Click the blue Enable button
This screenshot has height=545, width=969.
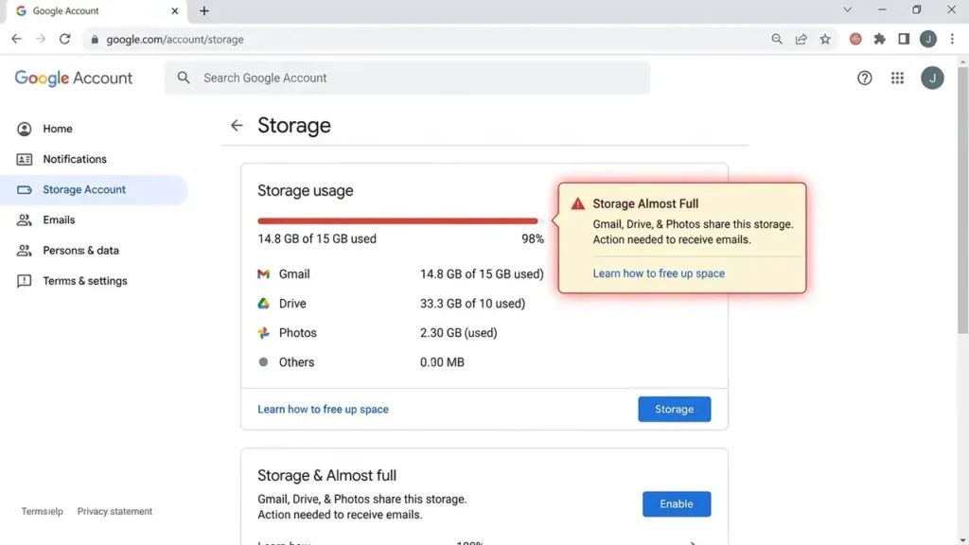(676, 503)
